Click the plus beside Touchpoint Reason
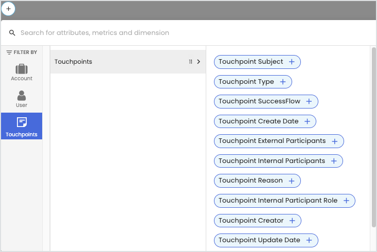The height and width of the screenshot is (252, 377). pos(292,181)
